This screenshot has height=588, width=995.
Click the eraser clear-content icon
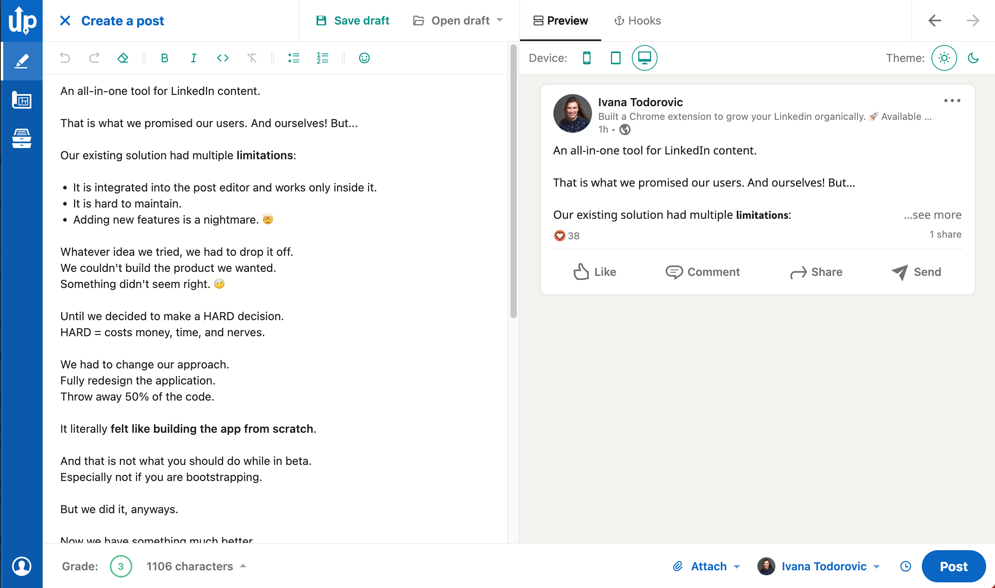(x=123, y=58)
